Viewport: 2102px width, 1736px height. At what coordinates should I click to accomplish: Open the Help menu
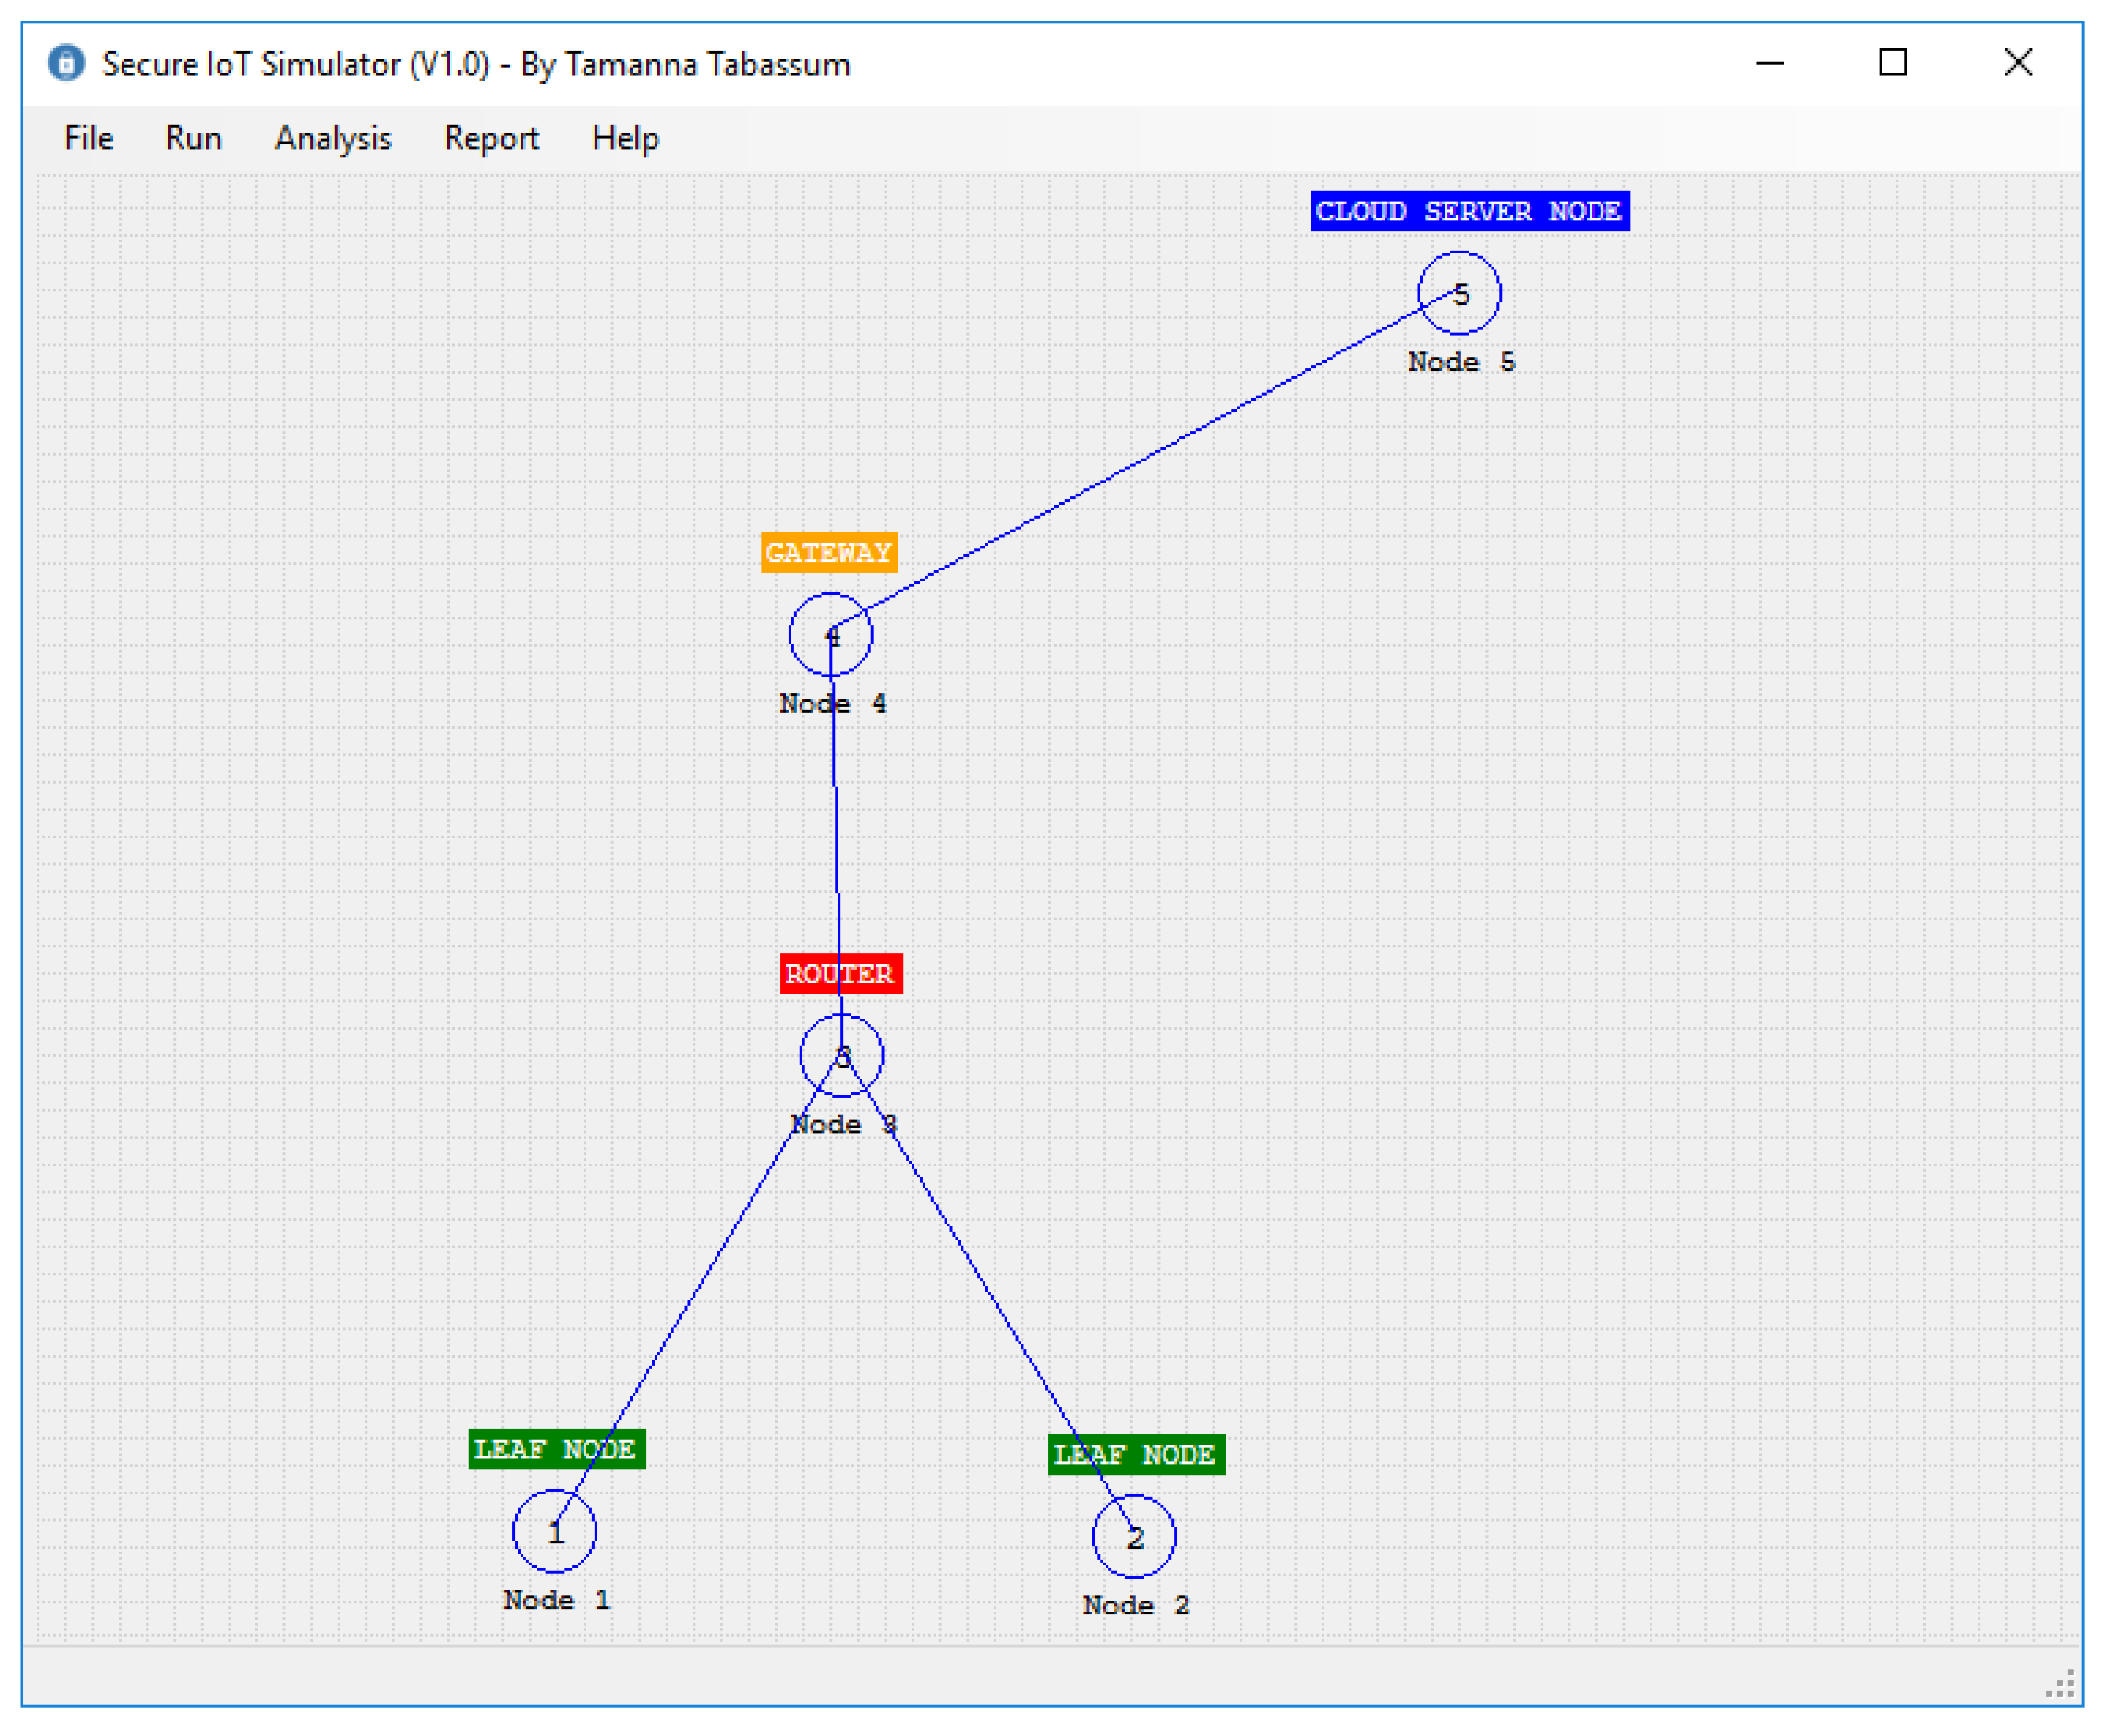(625, 138)
